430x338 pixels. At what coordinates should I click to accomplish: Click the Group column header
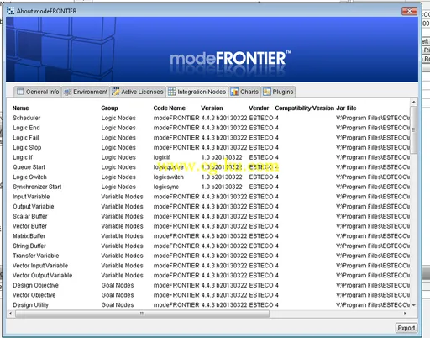tap(109, 108)
